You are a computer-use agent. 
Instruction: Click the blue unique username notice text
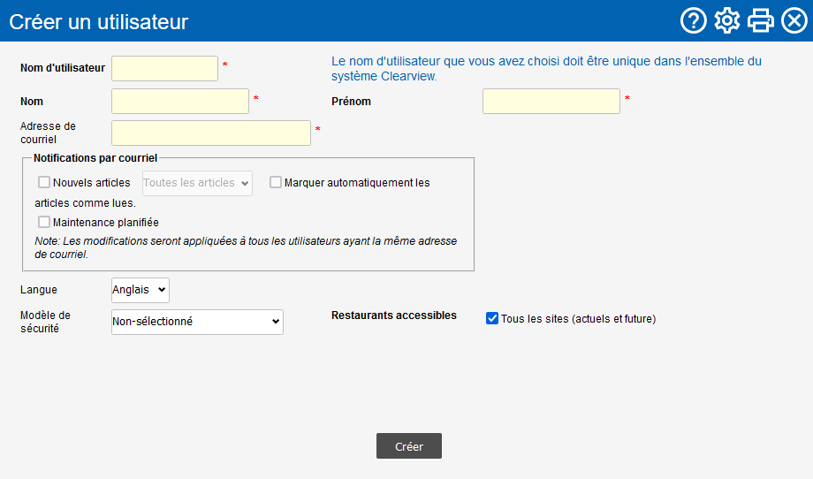click(546, 68)
